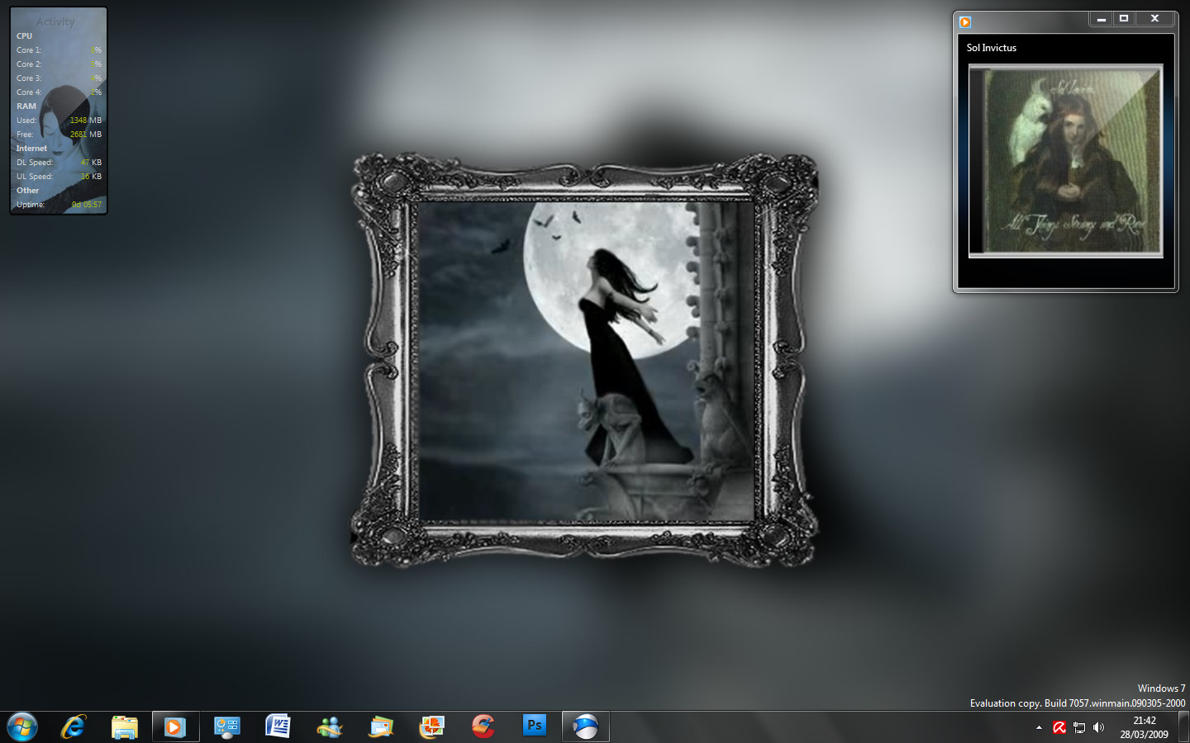The height and width of the screenshot is (743, 1190).
Task: Click the Show Desktop strip
Action: click(x=1184, y=727)
